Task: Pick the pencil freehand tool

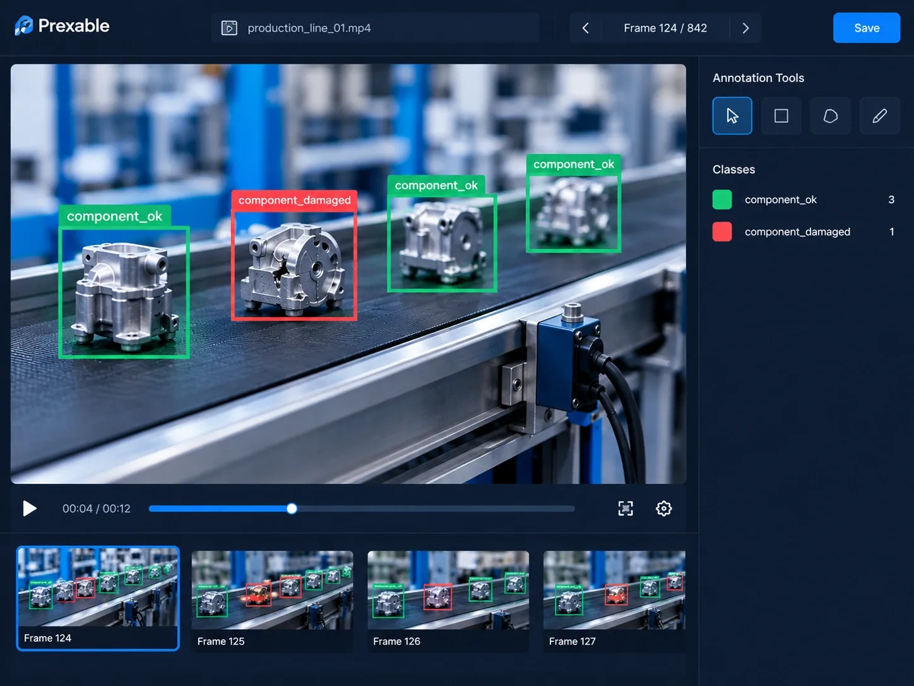Action: pos(880,116)
